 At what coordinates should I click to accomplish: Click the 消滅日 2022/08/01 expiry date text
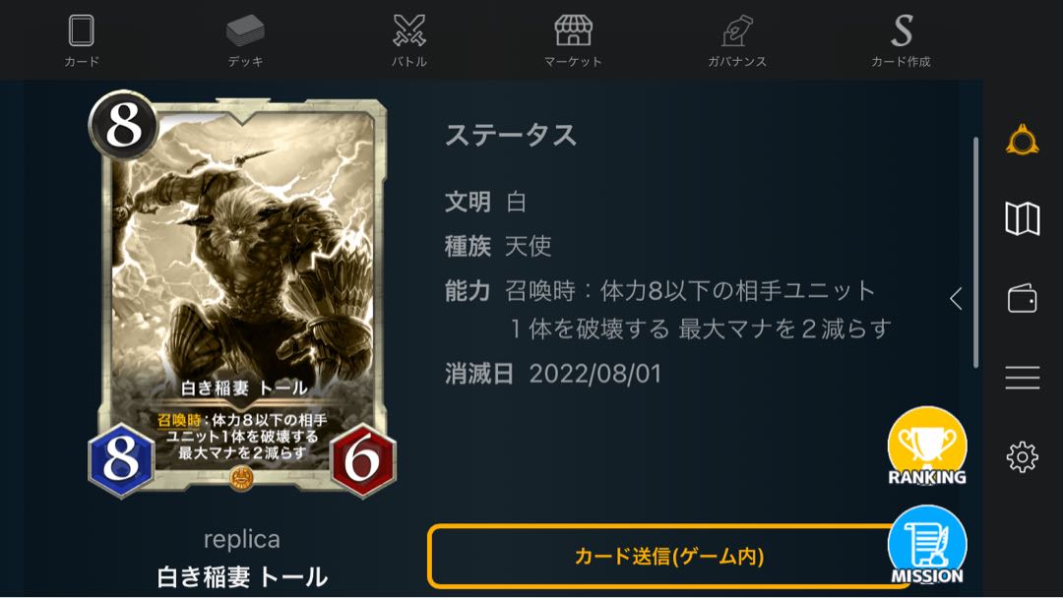[x=552, y=374]
